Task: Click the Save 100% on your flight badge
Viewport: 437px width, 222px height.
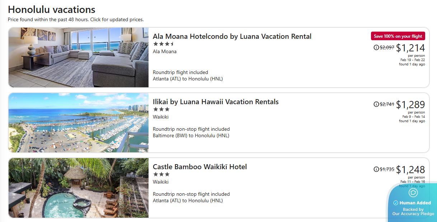Action: tap(398, 36)
